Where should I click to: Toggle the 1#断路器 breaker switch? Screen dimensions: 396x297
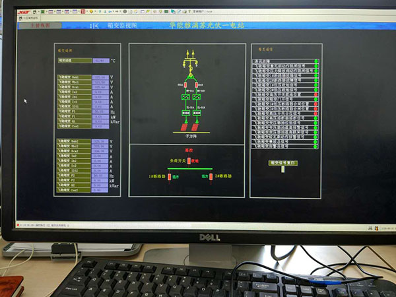[168, 177]
